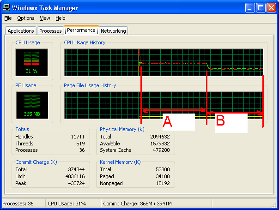Click status bar CPU Usage: 31%
The height and width of the screenshot is (210, 279).
click(67, 204)
